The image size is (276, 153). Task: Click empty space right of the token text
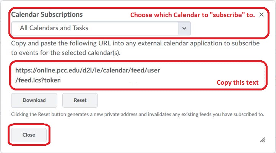[x=134, y=81]
